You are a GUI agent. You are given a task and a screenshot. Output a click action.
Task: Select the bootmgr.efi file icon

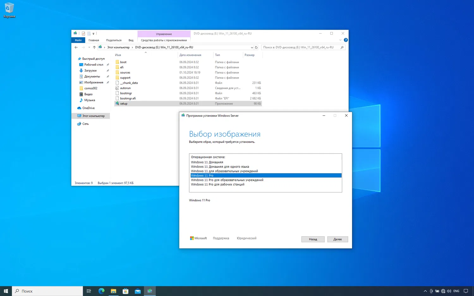pyautogui.click(x=117, y=99)
